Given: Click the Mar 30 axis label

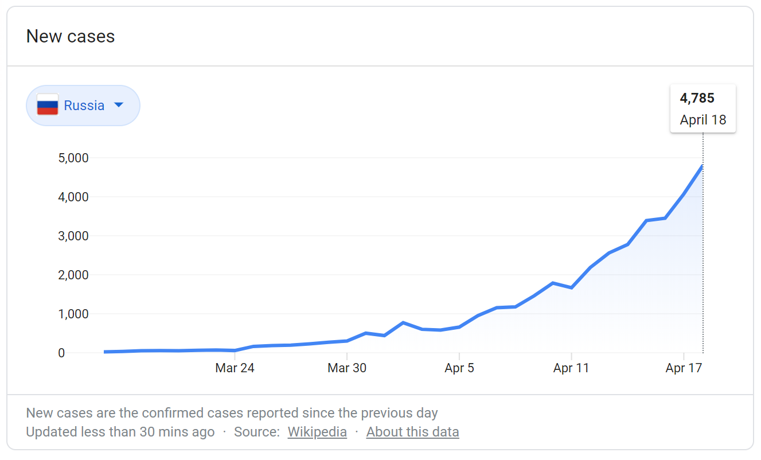Looking at the screenshot, I should pos(347,368).
